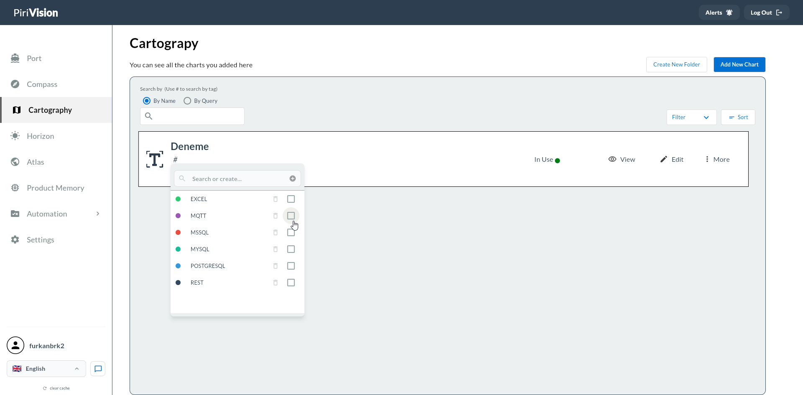Viewport: 803px width, 395px height.
Task: Check the POSTGRESQL tag checkbox
Action: click(291, 266)
